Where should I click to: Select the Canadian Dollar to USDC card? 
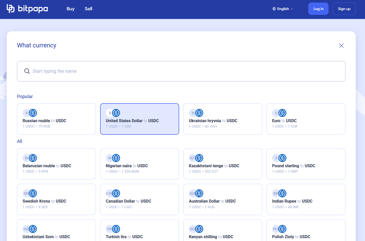[x=140, y=200]
